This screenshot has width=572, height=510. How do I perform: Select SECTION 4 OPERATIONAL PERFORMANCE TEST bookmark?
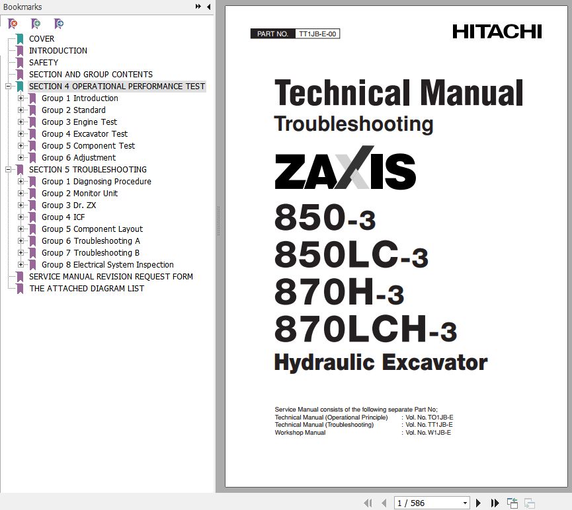117,87
